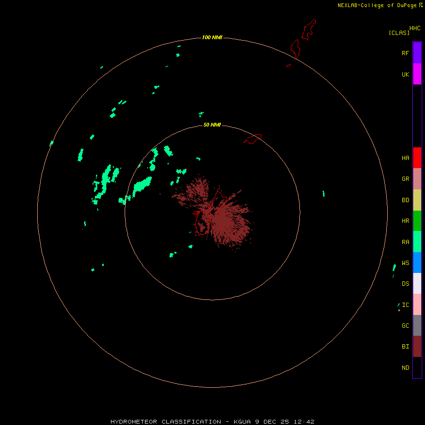Viewport: 425px width, 425px height.
Task: Click the '[CLAS]' legend heading
Action: point(399,33)
